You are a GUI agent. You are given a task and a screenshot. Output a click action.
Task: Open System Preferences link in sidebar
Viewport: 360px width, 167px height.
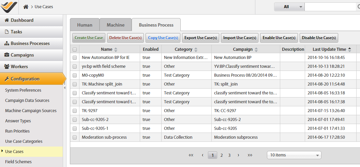pyautogui.click(x=23, y=90)
